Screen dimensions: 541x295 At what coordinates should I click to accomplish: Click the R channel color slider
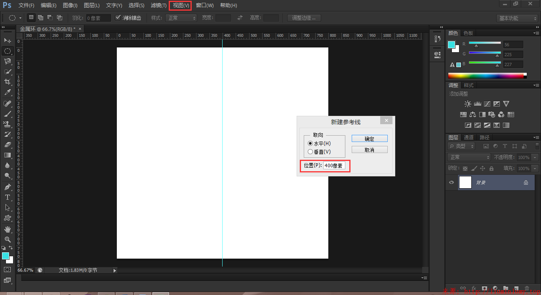pos(485,43)
